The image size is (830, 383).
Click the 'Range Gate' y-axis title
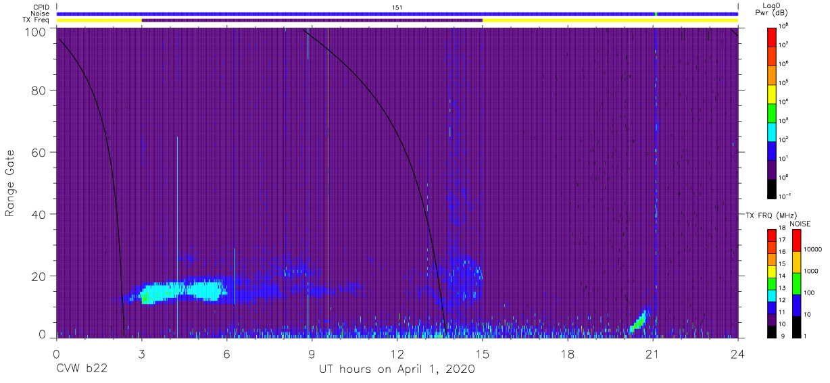point(10,184)
